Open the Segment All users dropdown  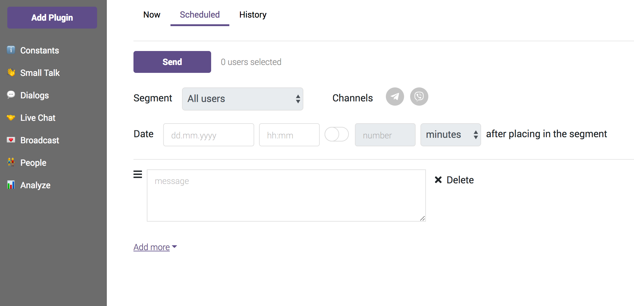[x=243, y=99]
